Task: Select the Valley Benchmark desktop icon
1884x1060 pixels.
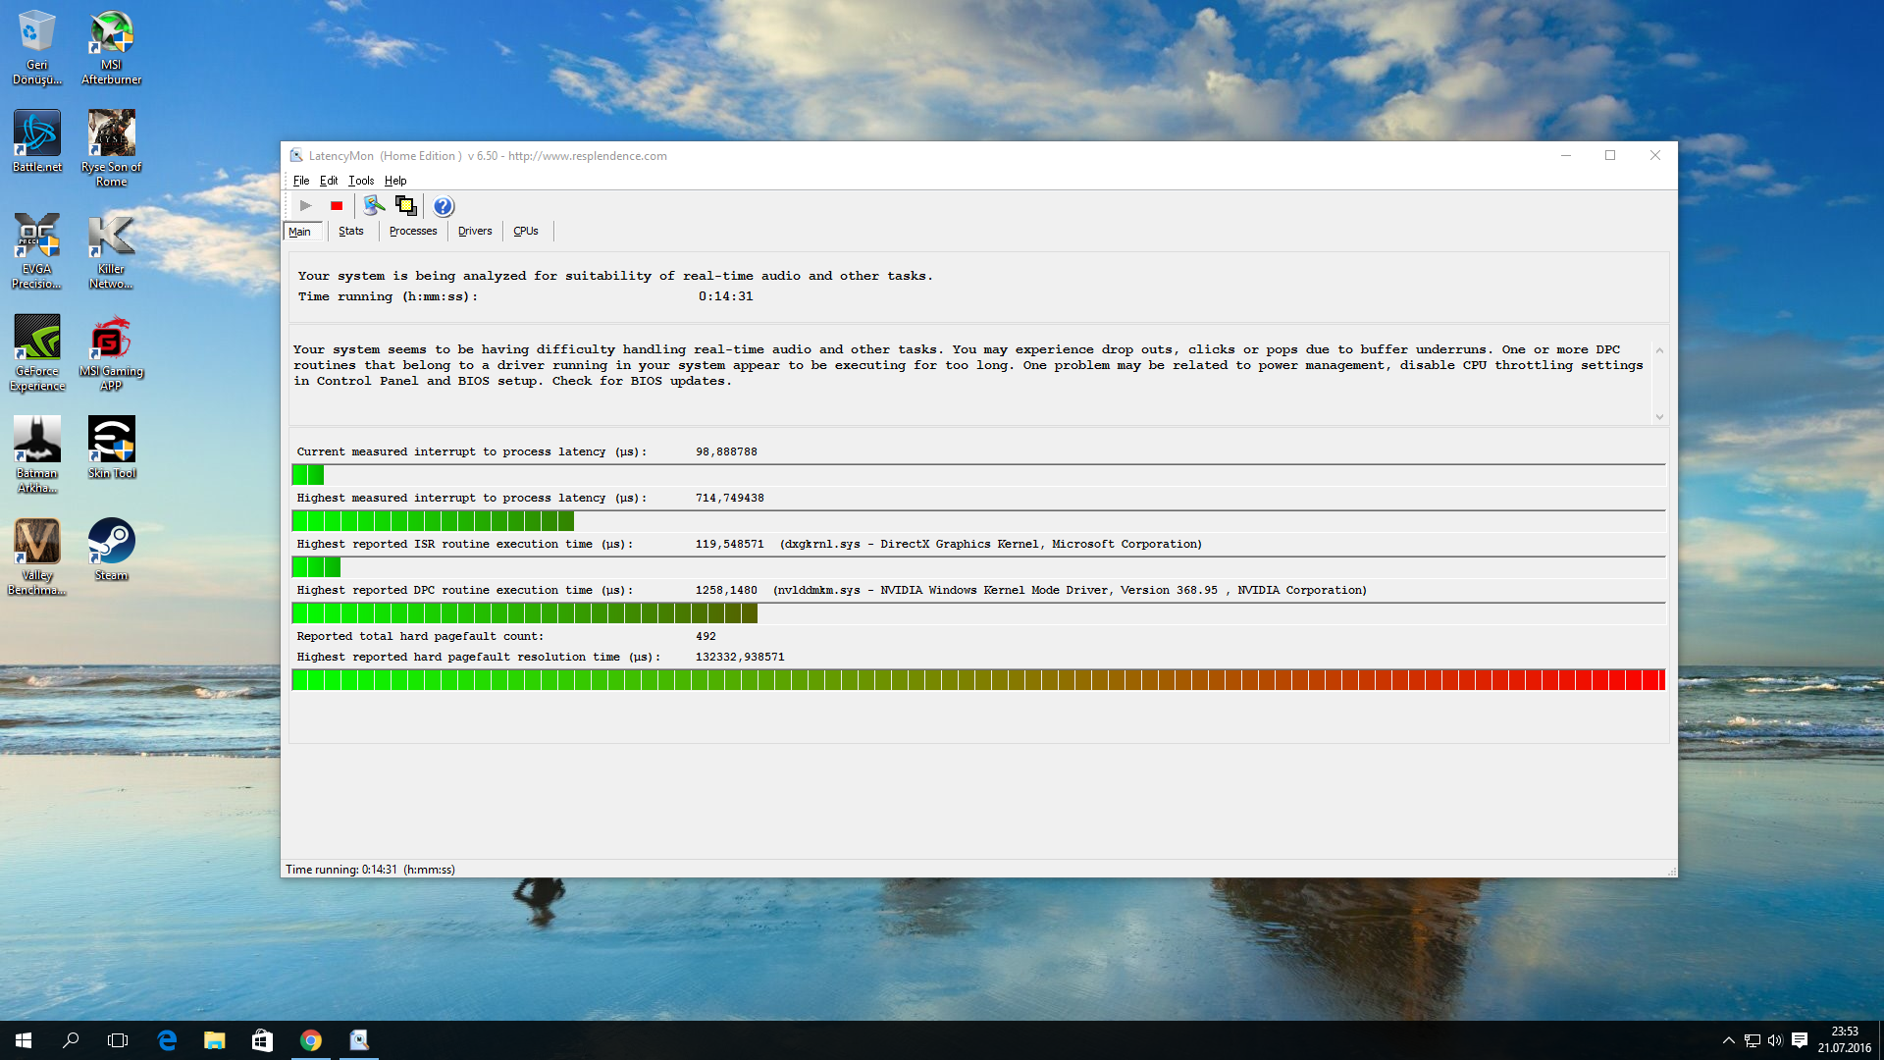Action: pos(37,557)
